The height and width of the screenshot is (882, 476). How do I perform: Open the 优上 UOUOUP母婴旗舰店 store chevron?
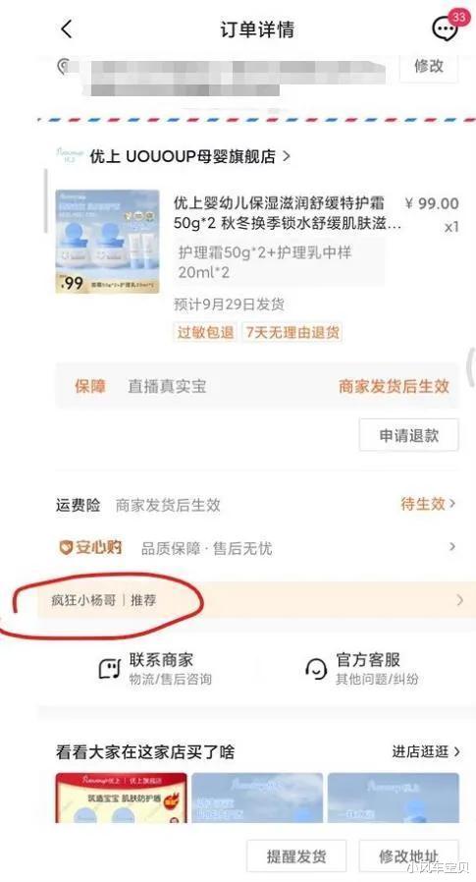point(286,156)
